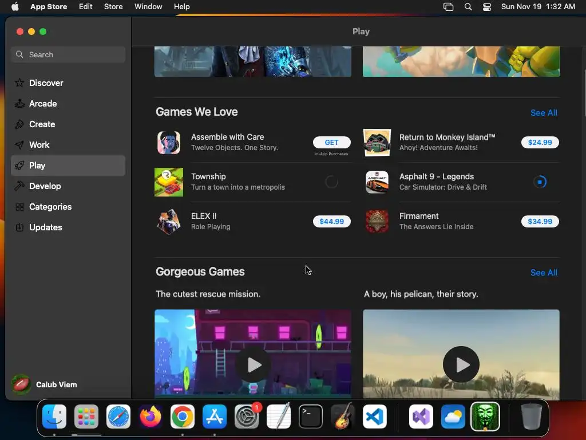
Task: Open System Settings in the Dock
Action: pyautogui.click(x=247, y=417)
